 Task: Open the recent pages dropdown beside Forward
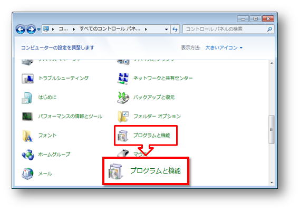click(x=38, y=30)
